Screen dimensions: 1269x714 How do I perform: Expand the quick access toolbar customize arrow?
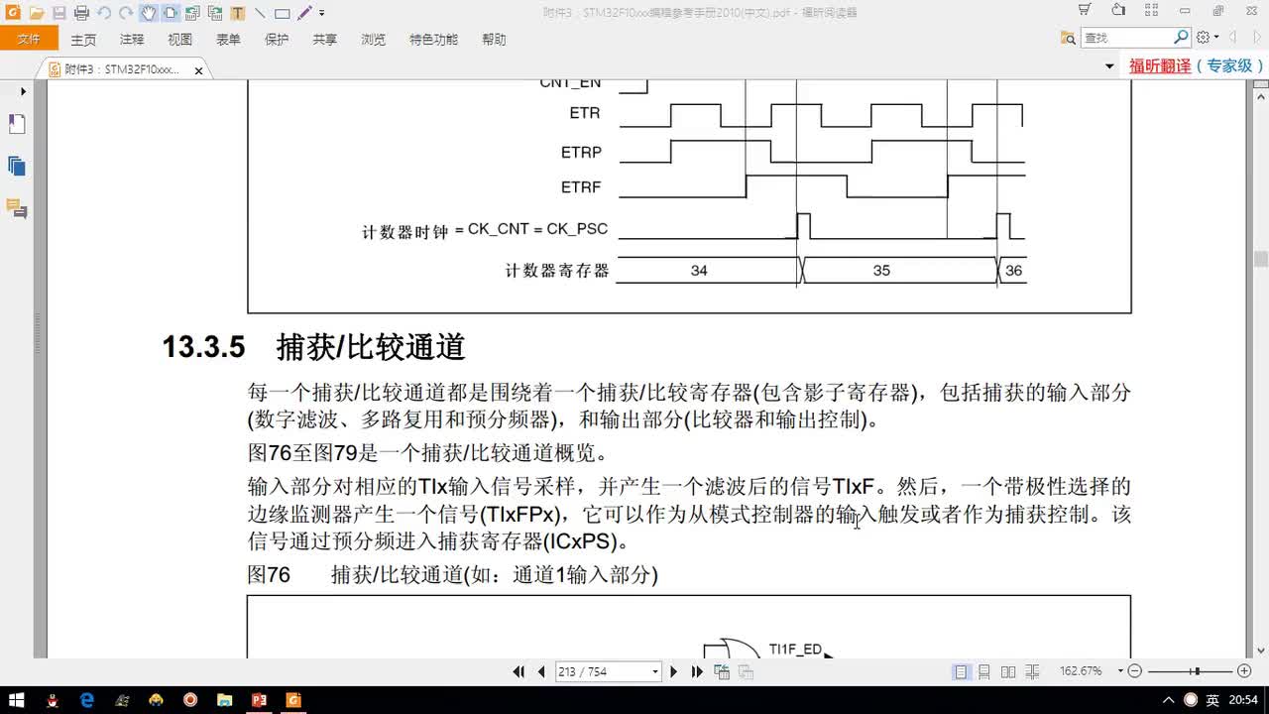322,14
